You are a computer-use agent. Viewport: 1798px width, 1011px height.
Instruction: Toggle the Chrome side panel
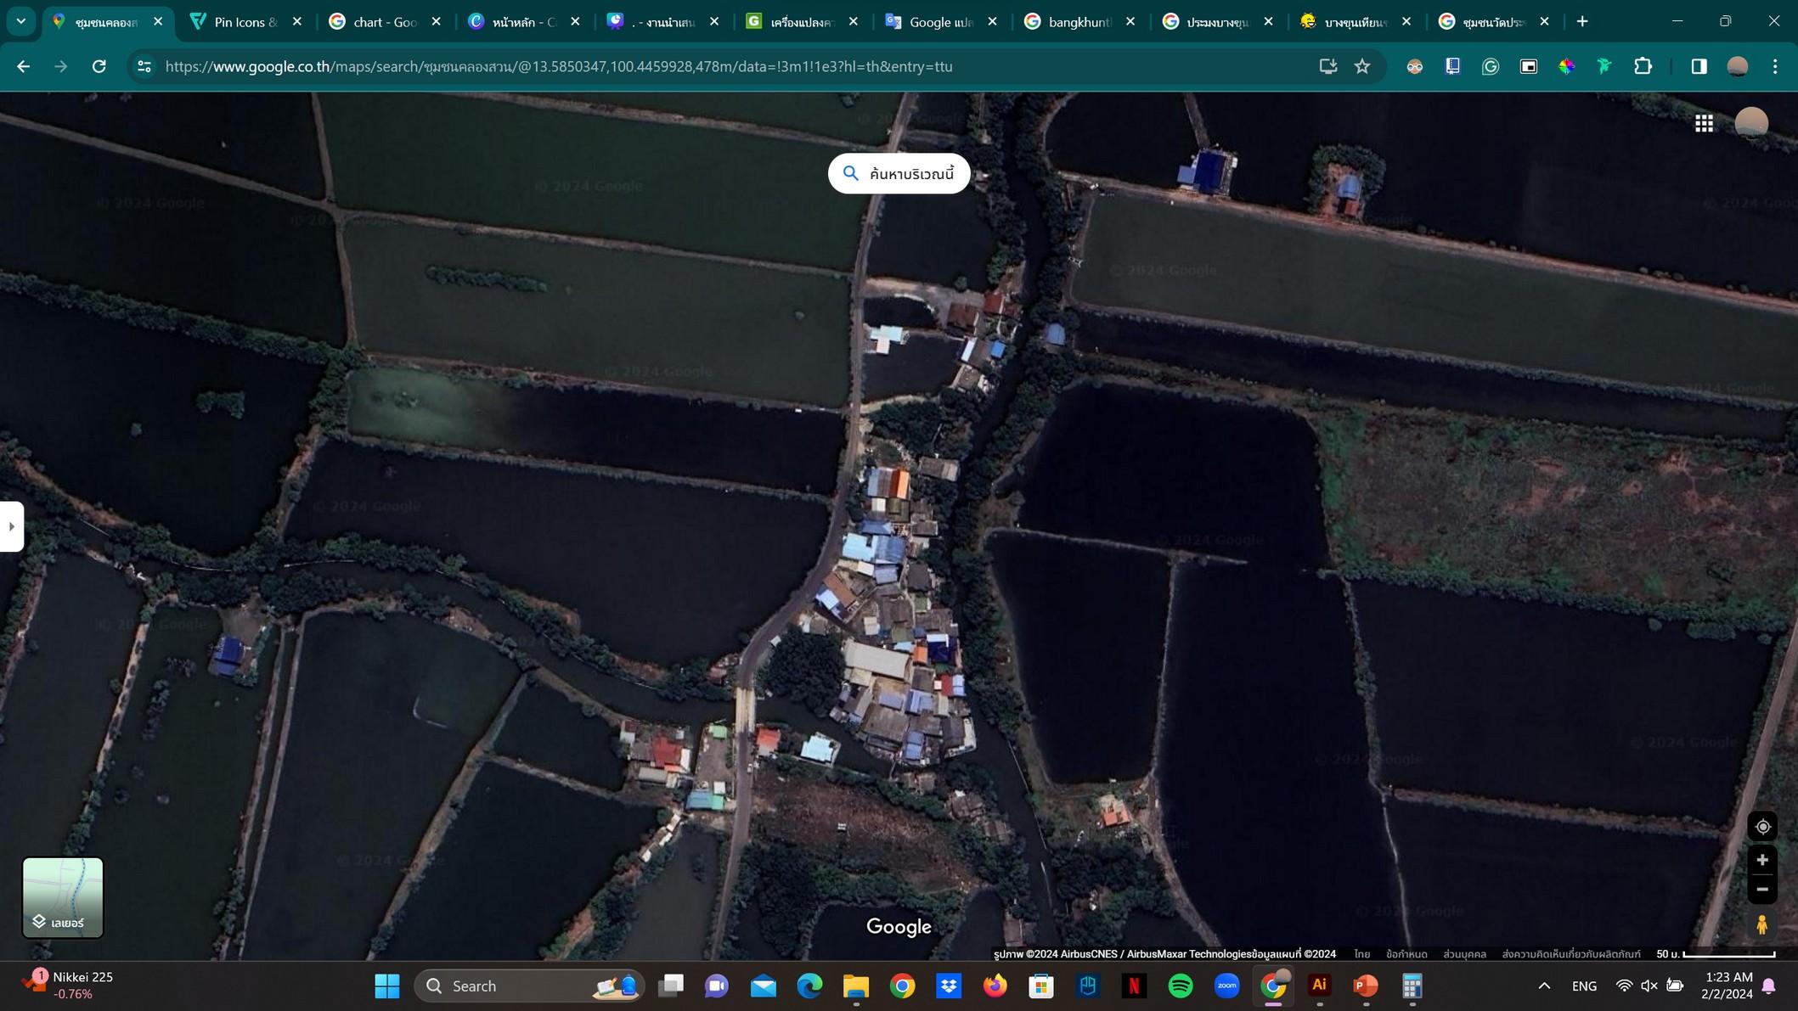click(x=1699, y=66)
